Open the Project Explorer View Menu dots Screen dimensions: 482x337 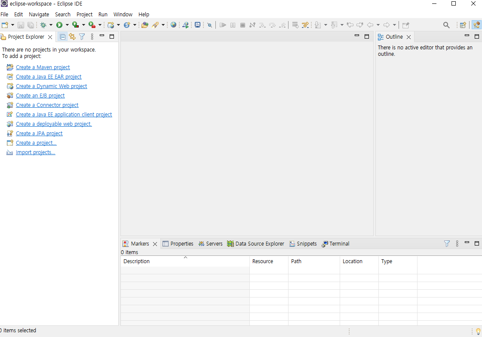(92, 37)
